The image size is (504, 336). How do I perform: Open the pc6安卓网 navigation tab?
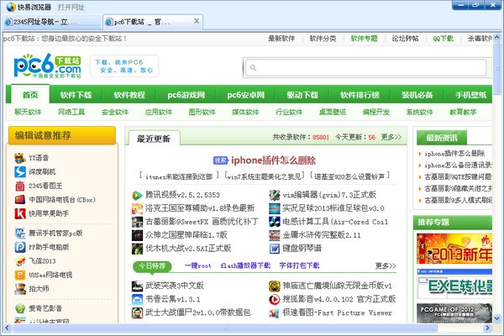(x=246, y=95)
